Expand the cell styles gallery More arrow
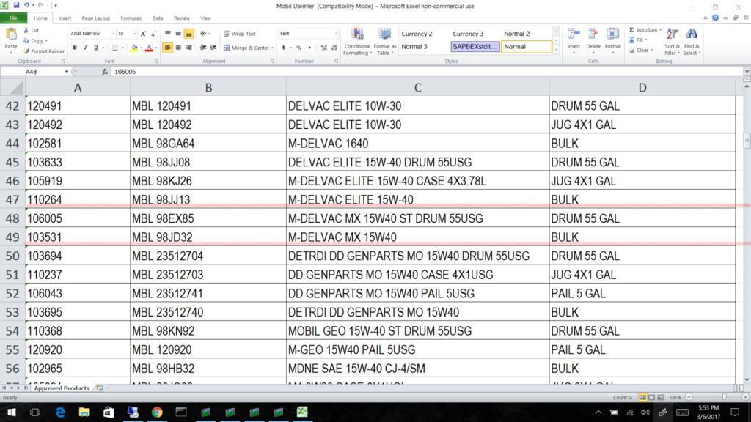This screenshot has width=751, height=422. [x=556, y=50]
